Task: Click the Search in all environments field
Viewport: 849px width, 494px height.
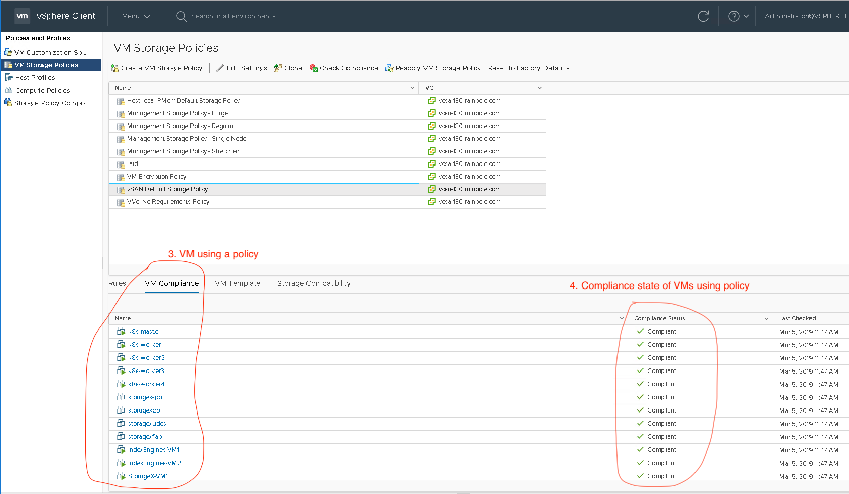Action: point(233,16)
